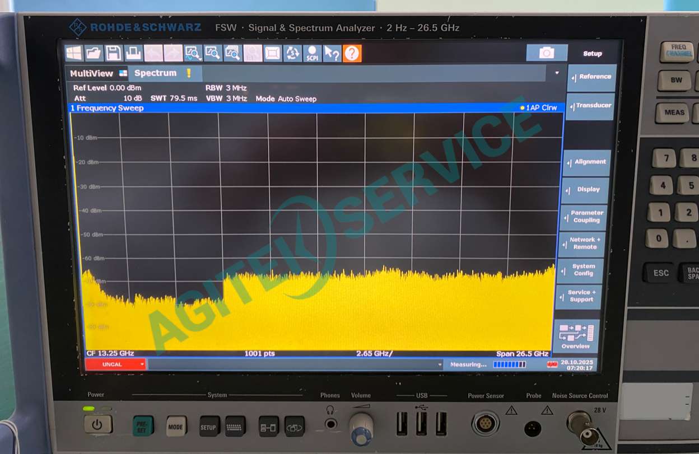Click the MultiView window grid icon
Image resolution: width=699 pixels, height=454 pixels.
click(123, 73)
